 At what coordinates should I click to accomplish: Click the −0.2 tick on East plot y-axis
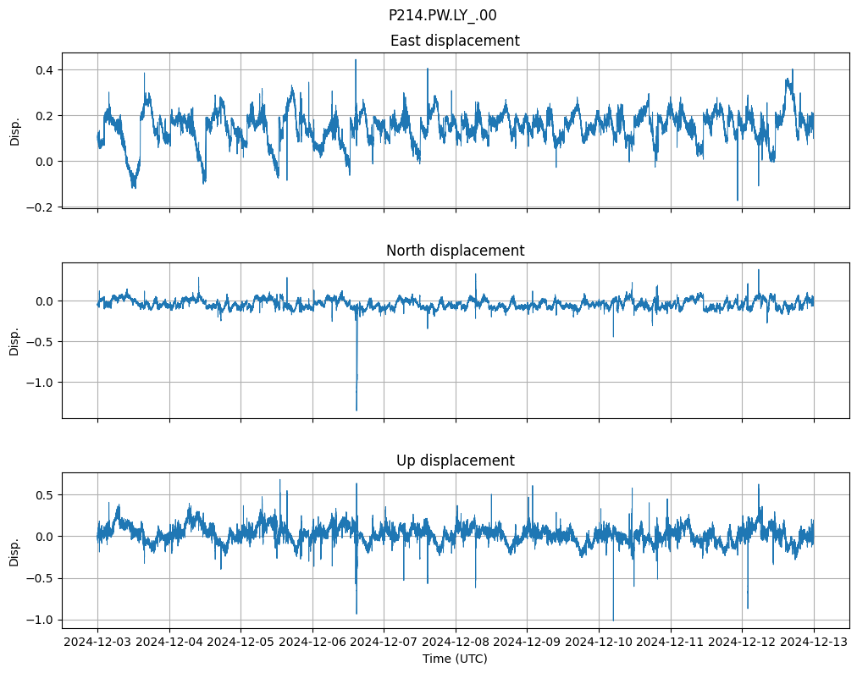(x=39, y=207)
